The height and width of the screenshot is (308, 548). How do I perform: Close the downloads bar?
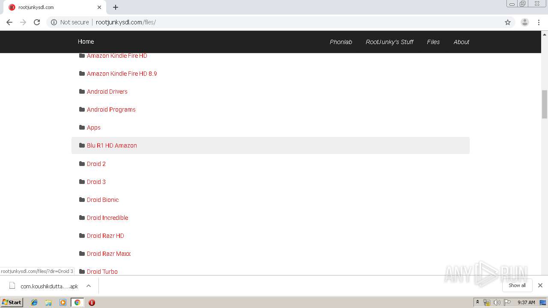(540, 285)
